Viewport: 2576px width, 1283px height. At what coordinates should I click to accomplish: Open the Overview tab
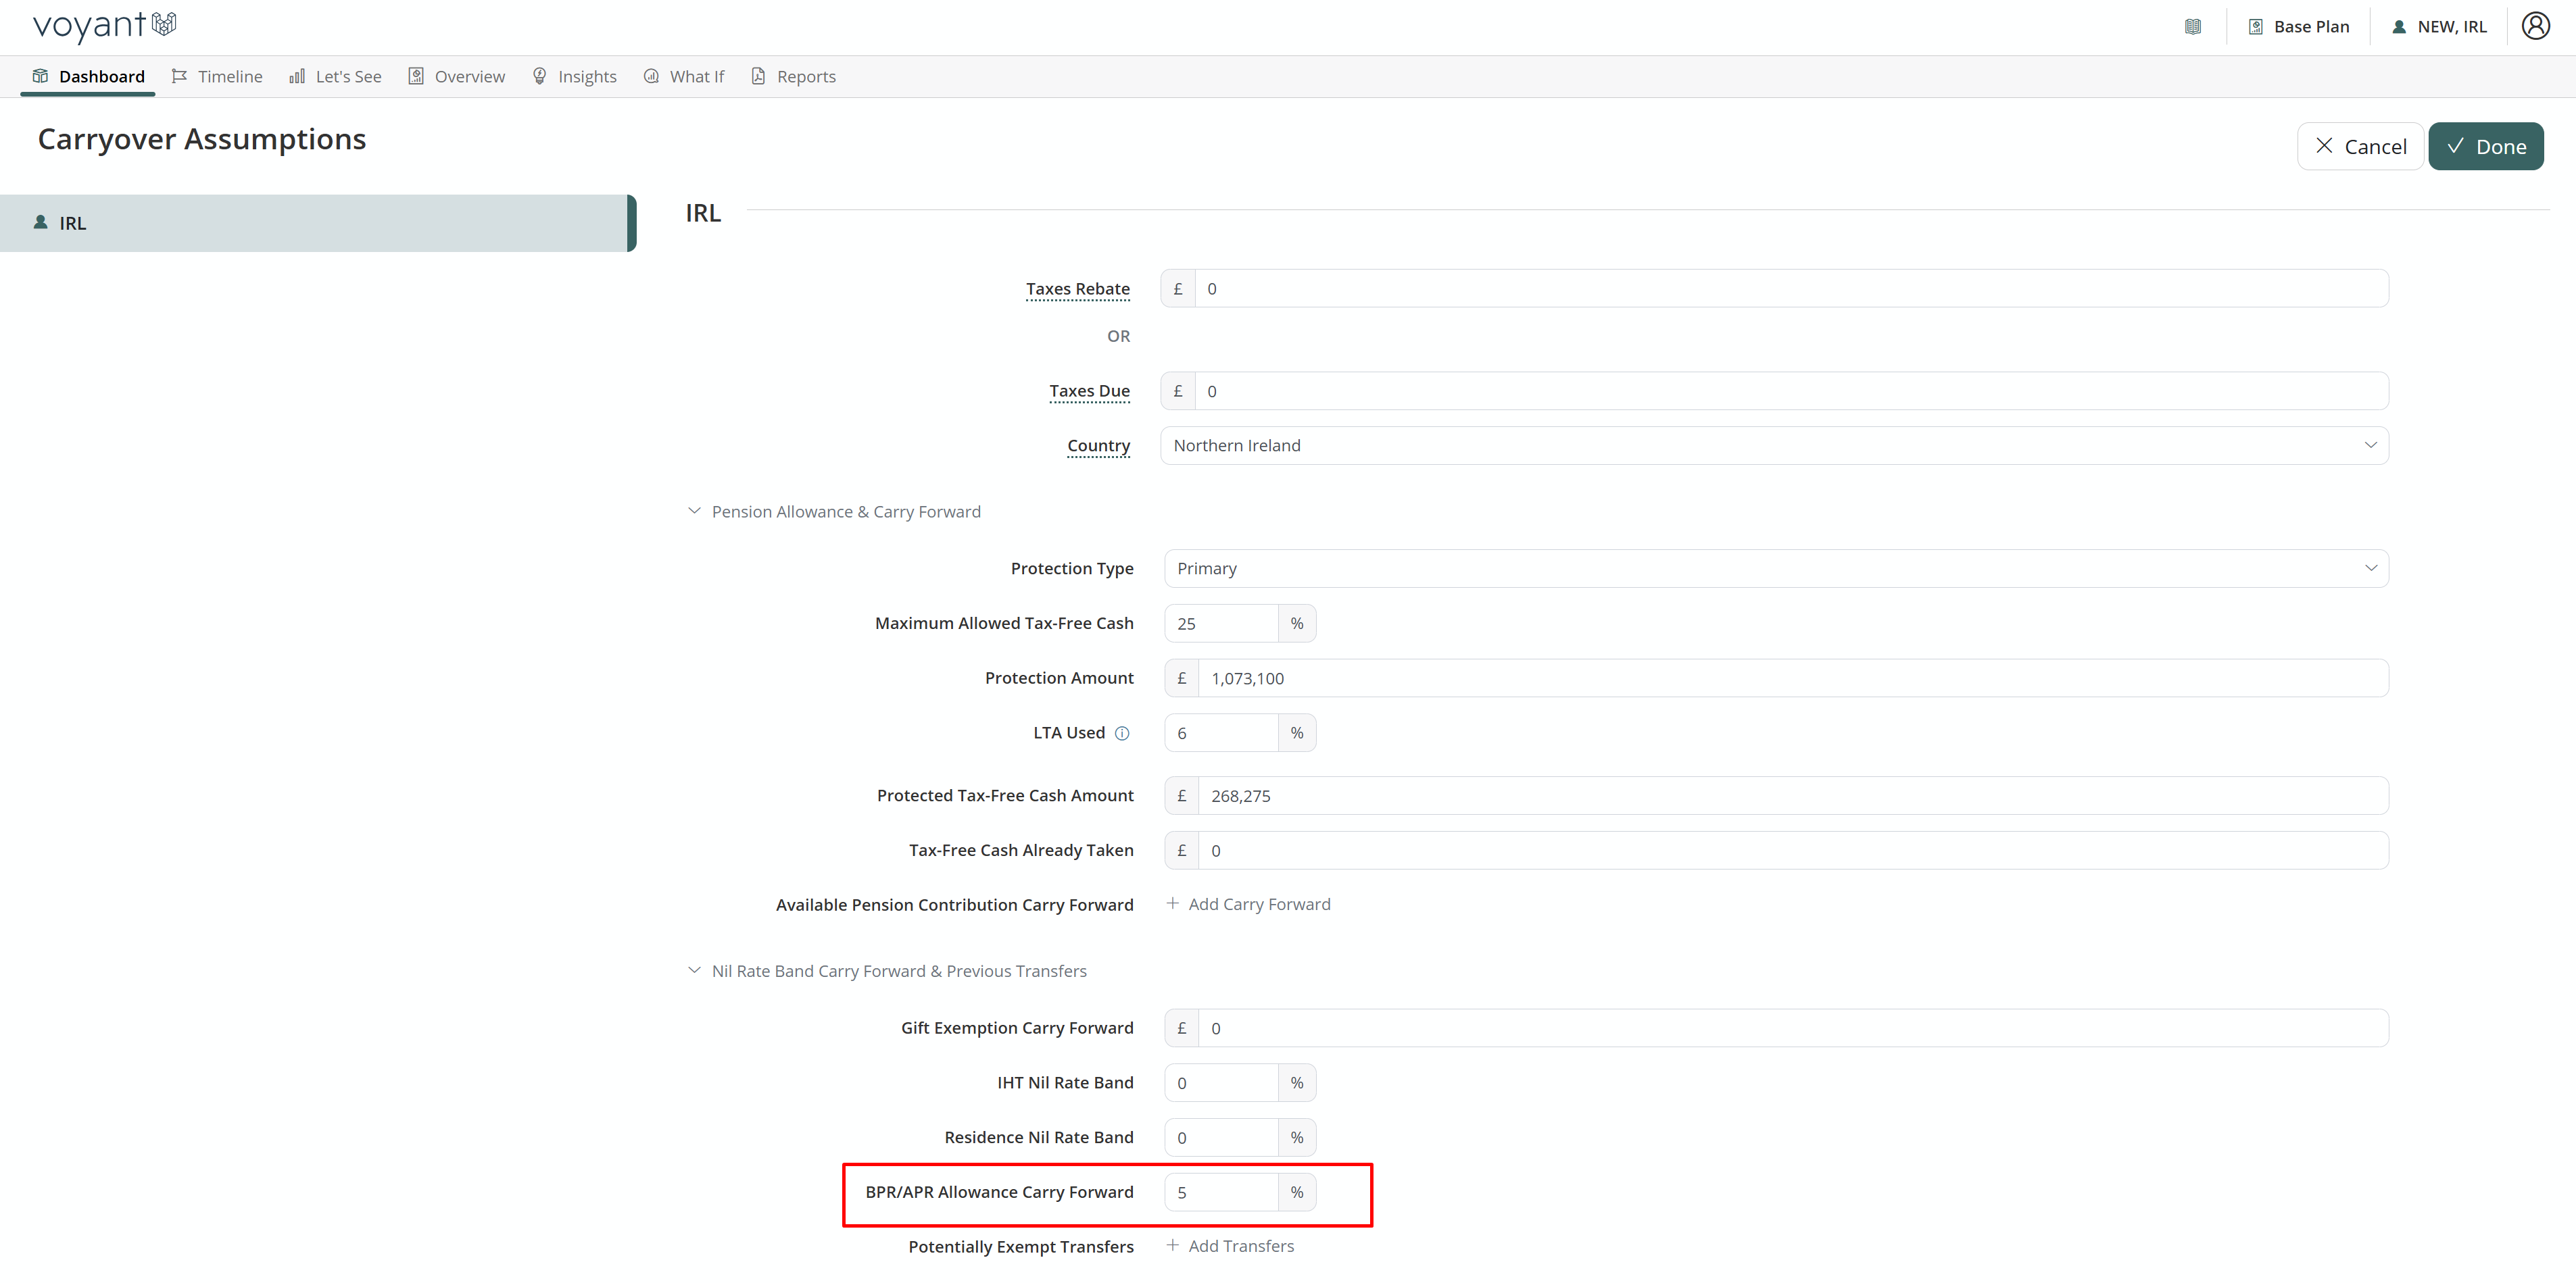(457, 77)
